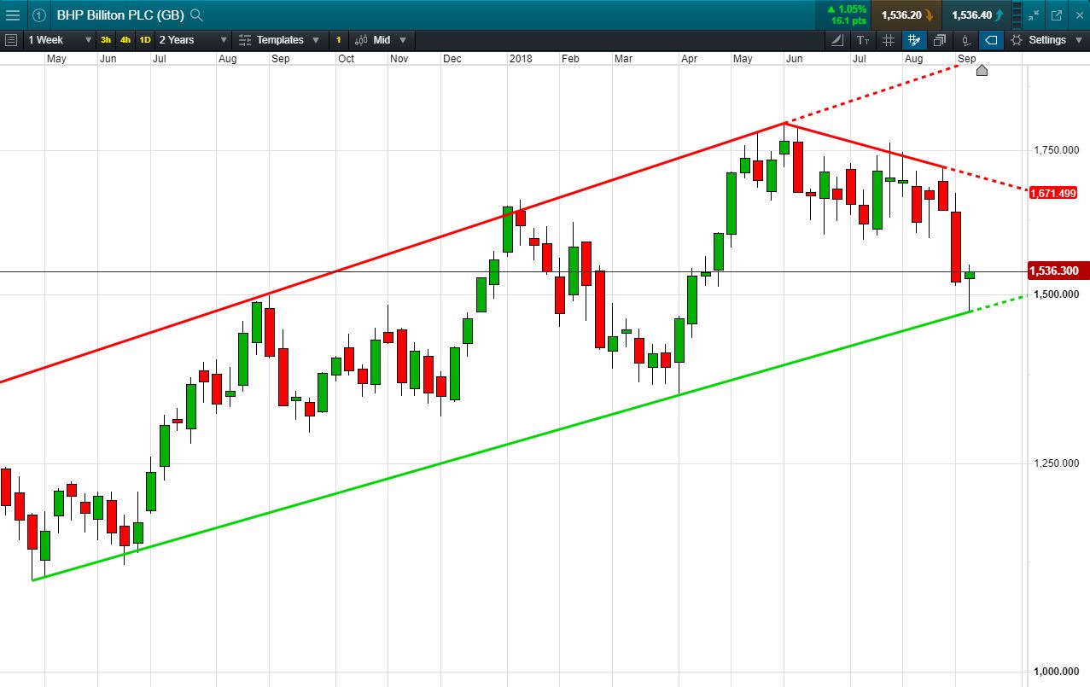
Task: Select the drawing tools triangle icon
Action: [836, 40]
